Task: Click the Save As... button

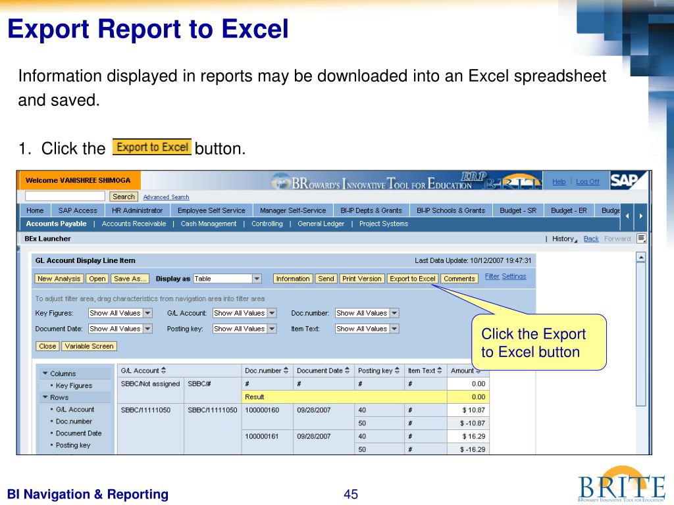Action: click(130, 279)
